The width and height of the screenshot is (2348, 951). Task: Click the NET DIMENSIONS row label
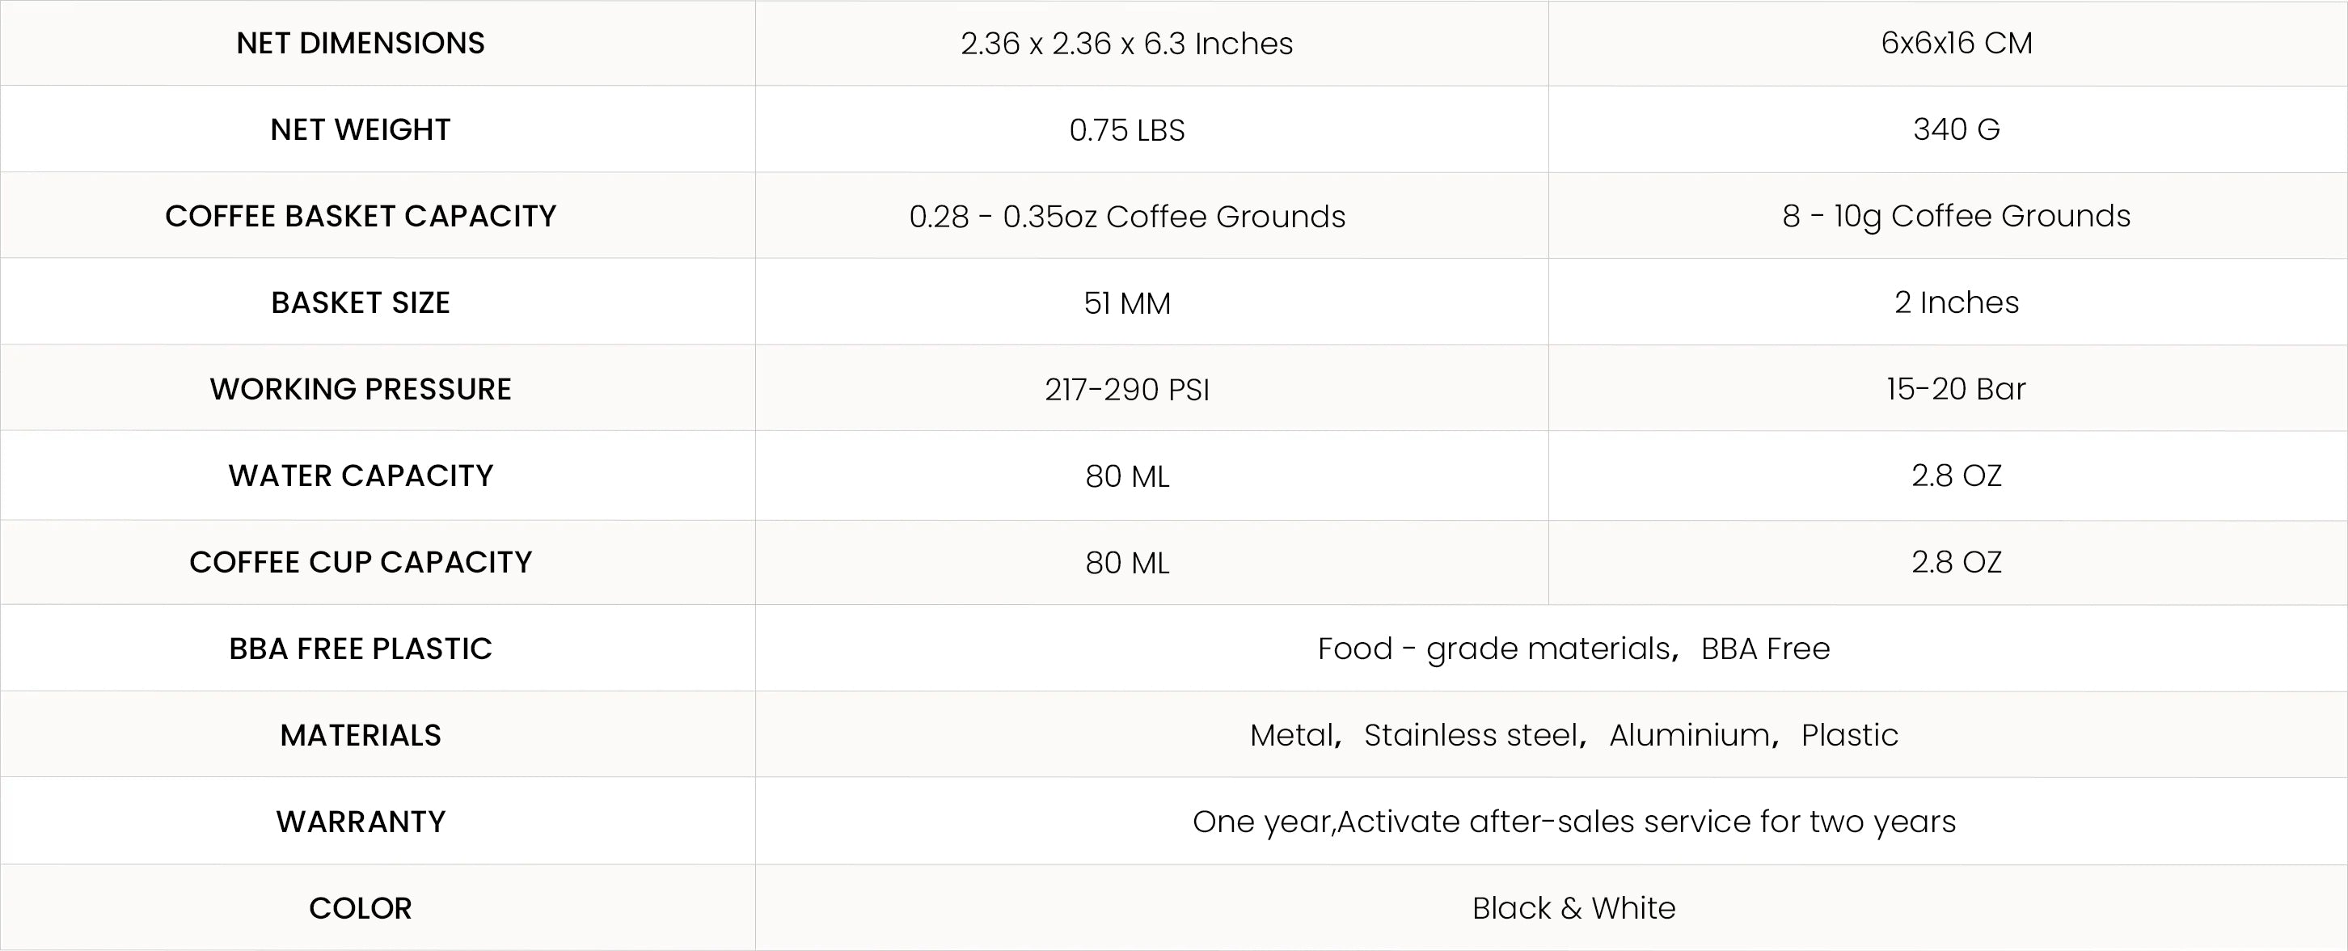[x=360, y=43]
